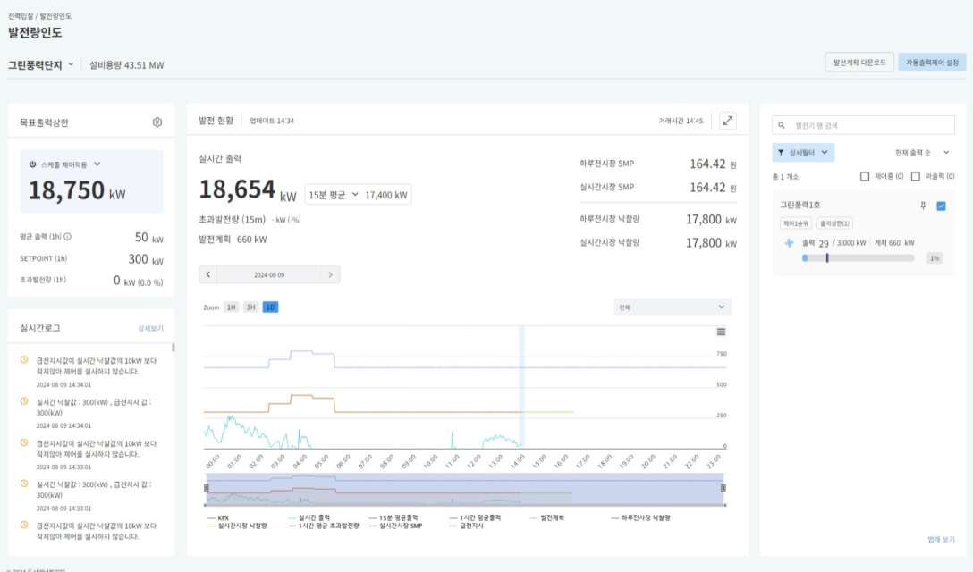Click the 그린풍력1호 card title
The height and width of the screenshot is (572, 973).
(800, 205)
